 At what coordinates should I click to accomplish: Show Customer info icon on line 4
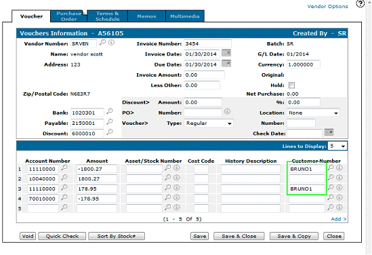[x=339, y=197]
